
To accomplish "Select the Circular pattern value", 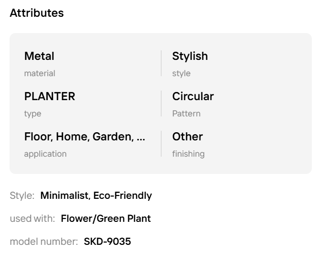I will coord(193,96).
